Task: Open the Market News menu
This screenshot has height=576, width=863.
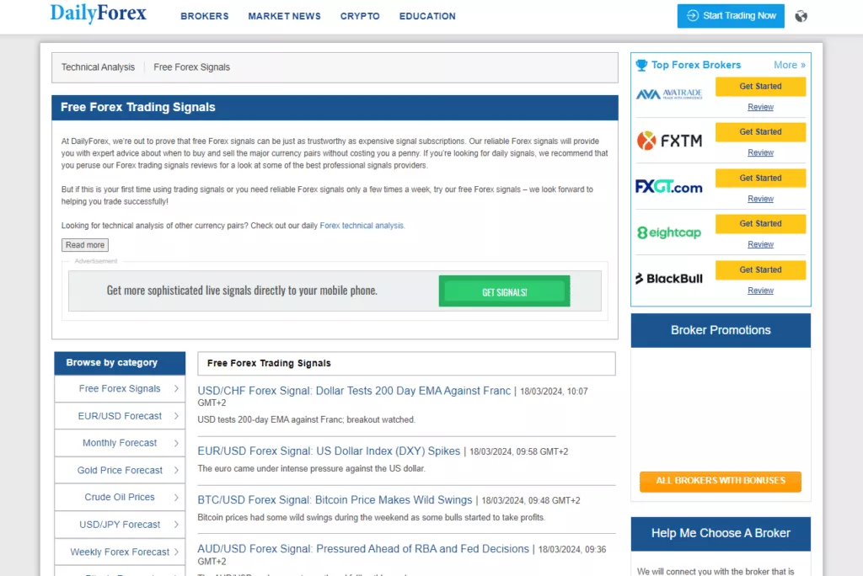Action: click(x=285, y=17)
